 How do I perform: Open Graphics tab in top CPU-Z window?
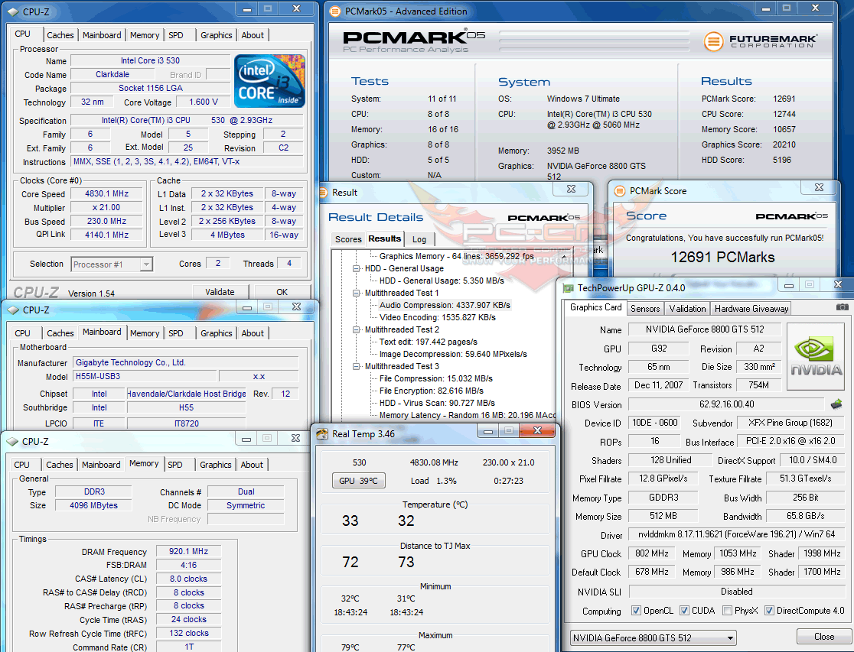pyautogui.click(x=217, y=35)
